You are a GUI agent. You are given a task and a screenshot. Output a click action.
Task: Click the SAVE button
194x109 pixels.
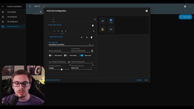pyautogui.click(x=146, y=80)
